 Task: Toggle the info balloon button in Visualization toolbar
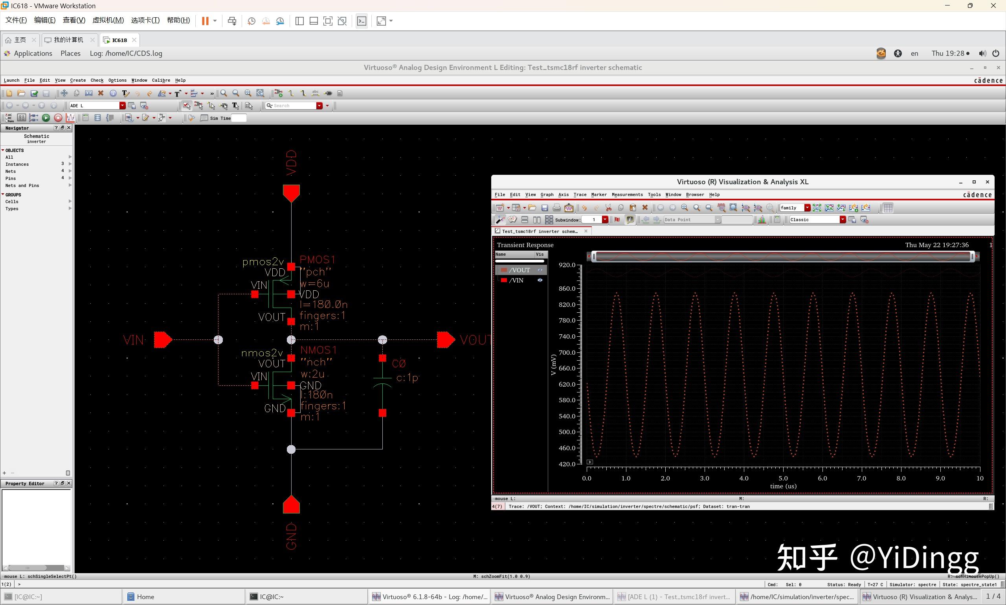pos(630,220)
